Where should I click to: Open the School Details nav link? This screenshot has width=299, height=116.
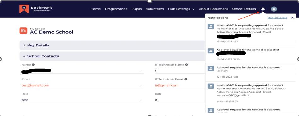[x=244, y=9]
